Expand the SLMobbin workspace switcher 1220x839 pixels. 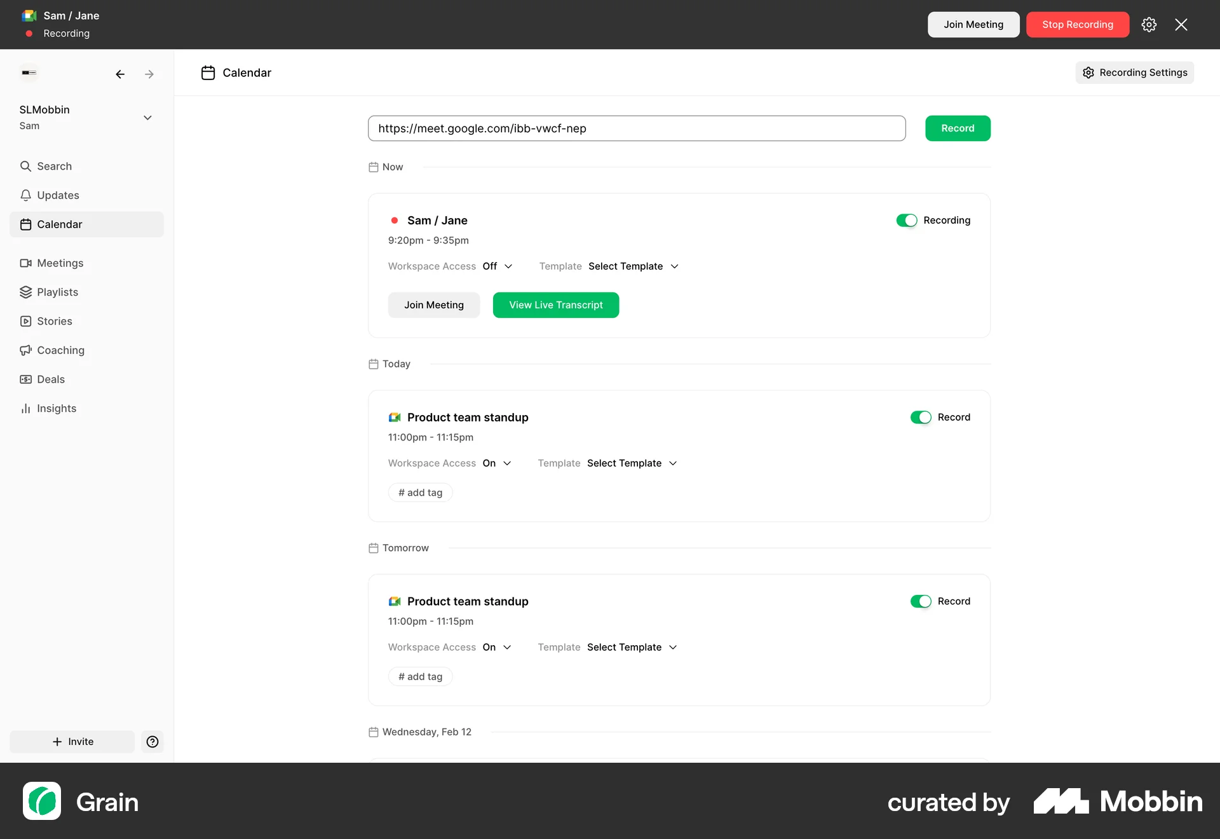[147, 118]
